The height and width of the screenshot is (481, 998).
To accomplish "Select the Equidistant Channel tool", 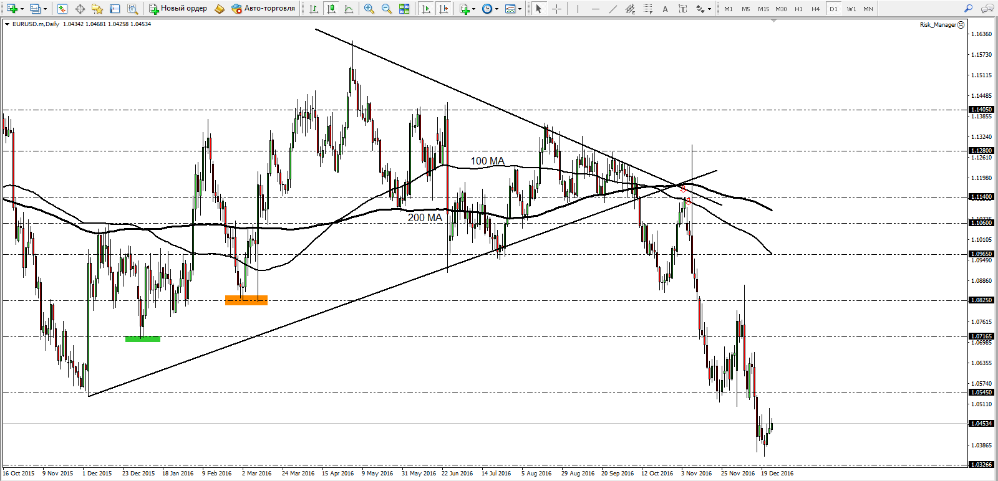I will click(x=630, y=9).
